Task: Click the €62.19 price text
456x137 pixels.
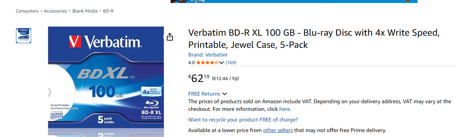Action: click(199, 78)
